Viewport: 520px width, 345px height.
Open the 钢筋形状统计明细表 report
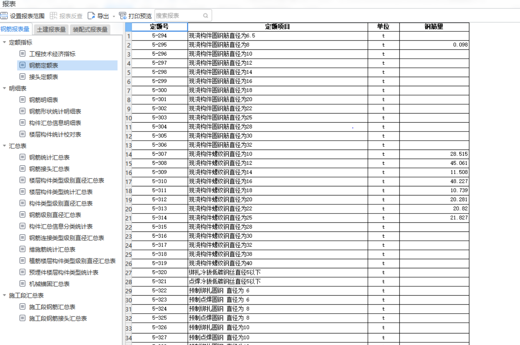[x=55, y=112]
